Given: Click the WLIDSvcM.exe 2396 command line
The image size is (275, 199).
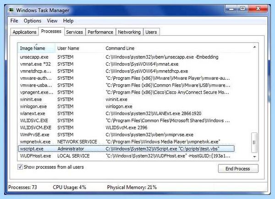Looking at the screenshot, I should [126, 127].
